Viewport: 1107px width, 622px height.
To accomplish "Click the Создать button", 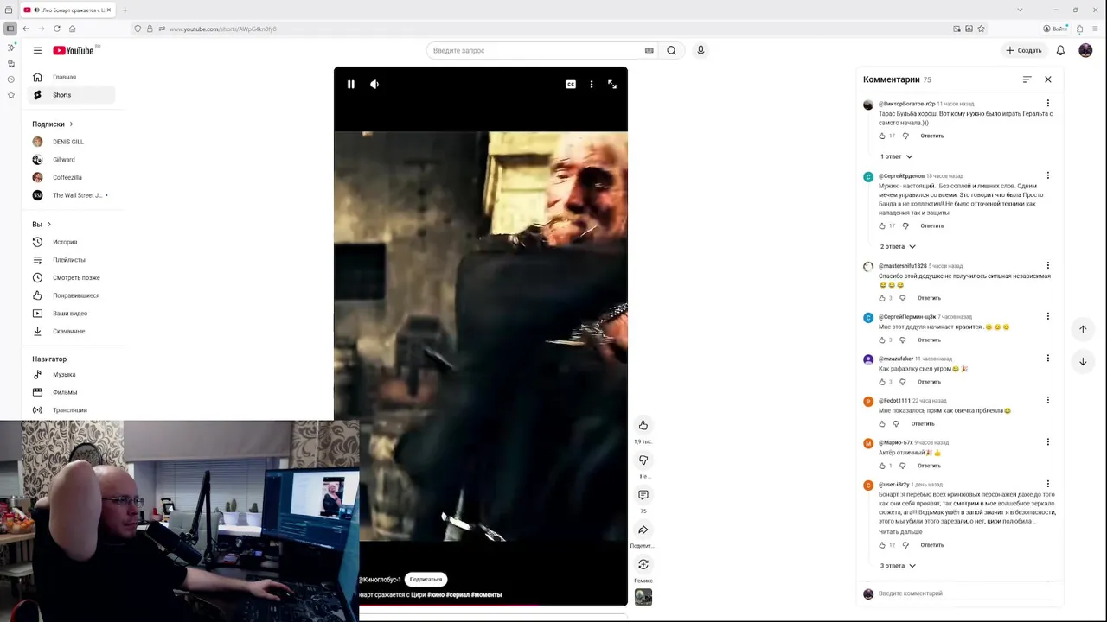I will [1024, 50].
